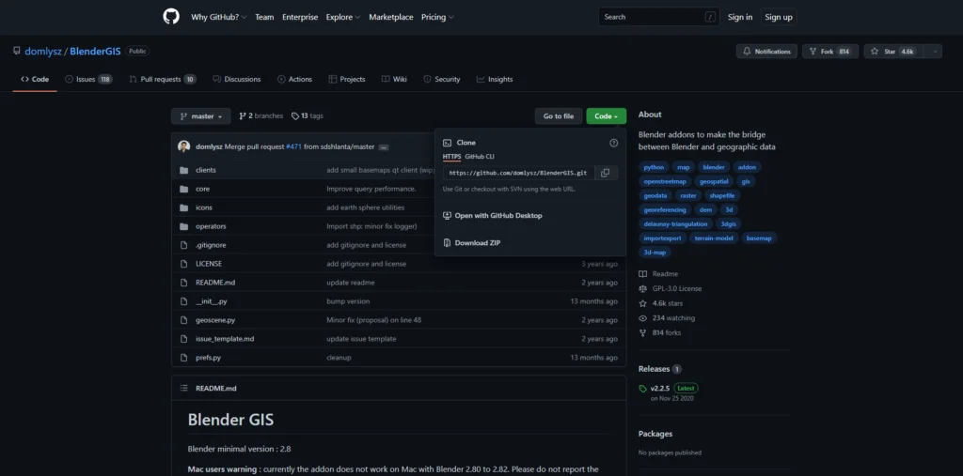Open the 13 tags link
The width and height of the screenshot is (963, 476).
[x=308, y=115]
